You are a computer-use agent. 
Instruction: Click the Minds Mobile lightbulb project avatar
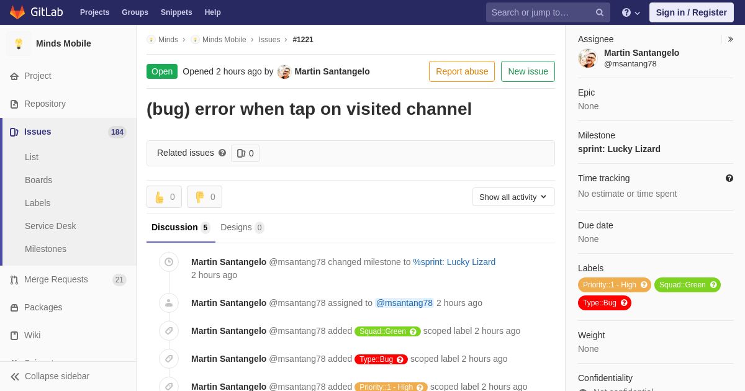tap(19, 43)
